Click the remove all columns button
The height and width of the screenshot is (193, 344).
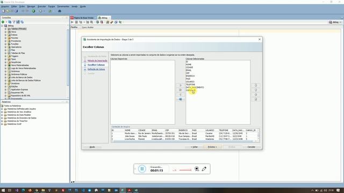coord(181,99)
